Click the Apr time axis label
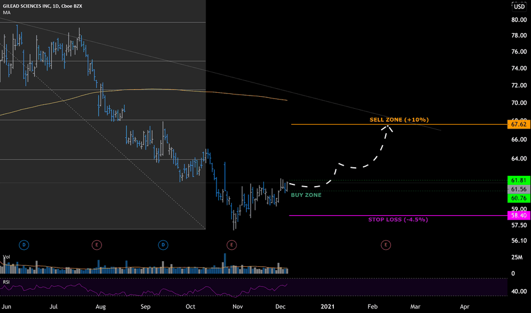Viewport: 531px width, 313px height. pos(465,307)
